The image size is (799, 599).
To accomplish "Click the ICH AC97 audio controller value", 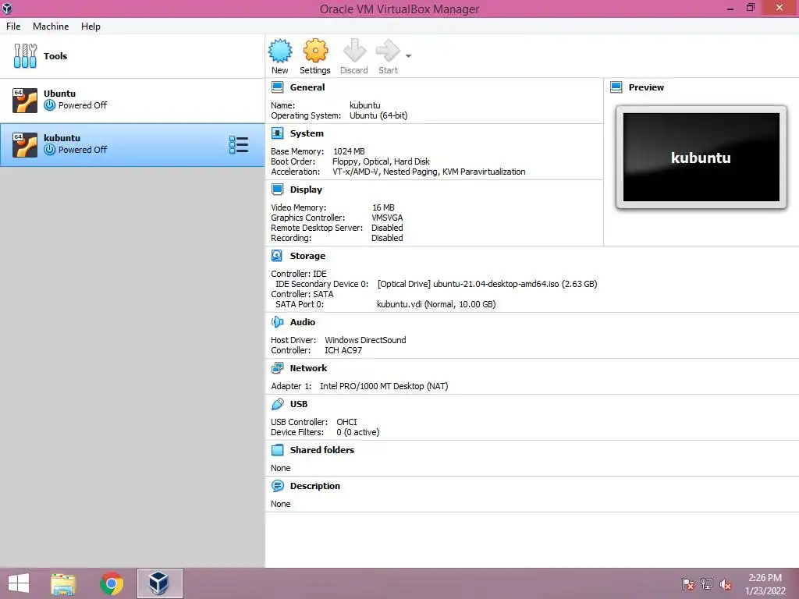I will click(x=343, y=350).
